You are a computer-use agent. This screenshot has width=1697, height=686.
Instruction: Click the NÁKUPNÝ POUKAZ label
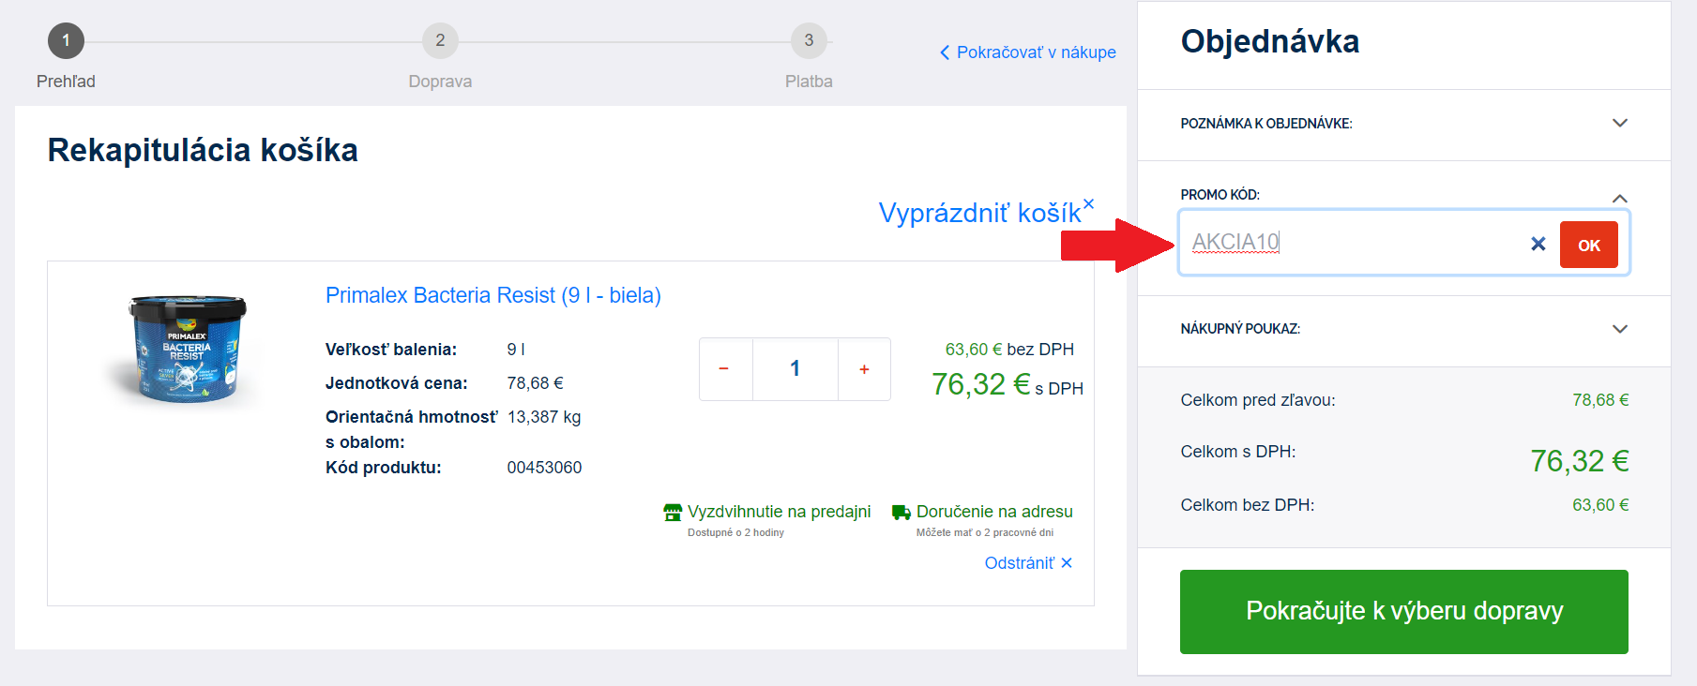(1240, 329)
